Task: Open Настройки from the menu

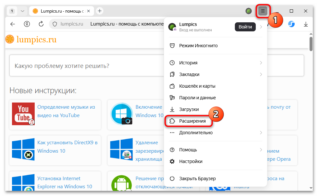Action: (x=215, y=161)
